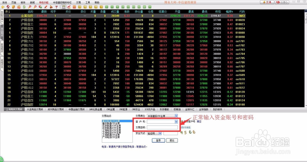Switch to the quote table view icon
This screenshot has width=307, height=162.
pyautogui.click(x=64, y=7)
